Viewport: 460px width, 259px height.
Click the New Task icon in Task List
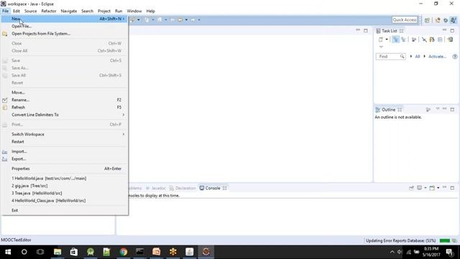(x=381, y=40)
